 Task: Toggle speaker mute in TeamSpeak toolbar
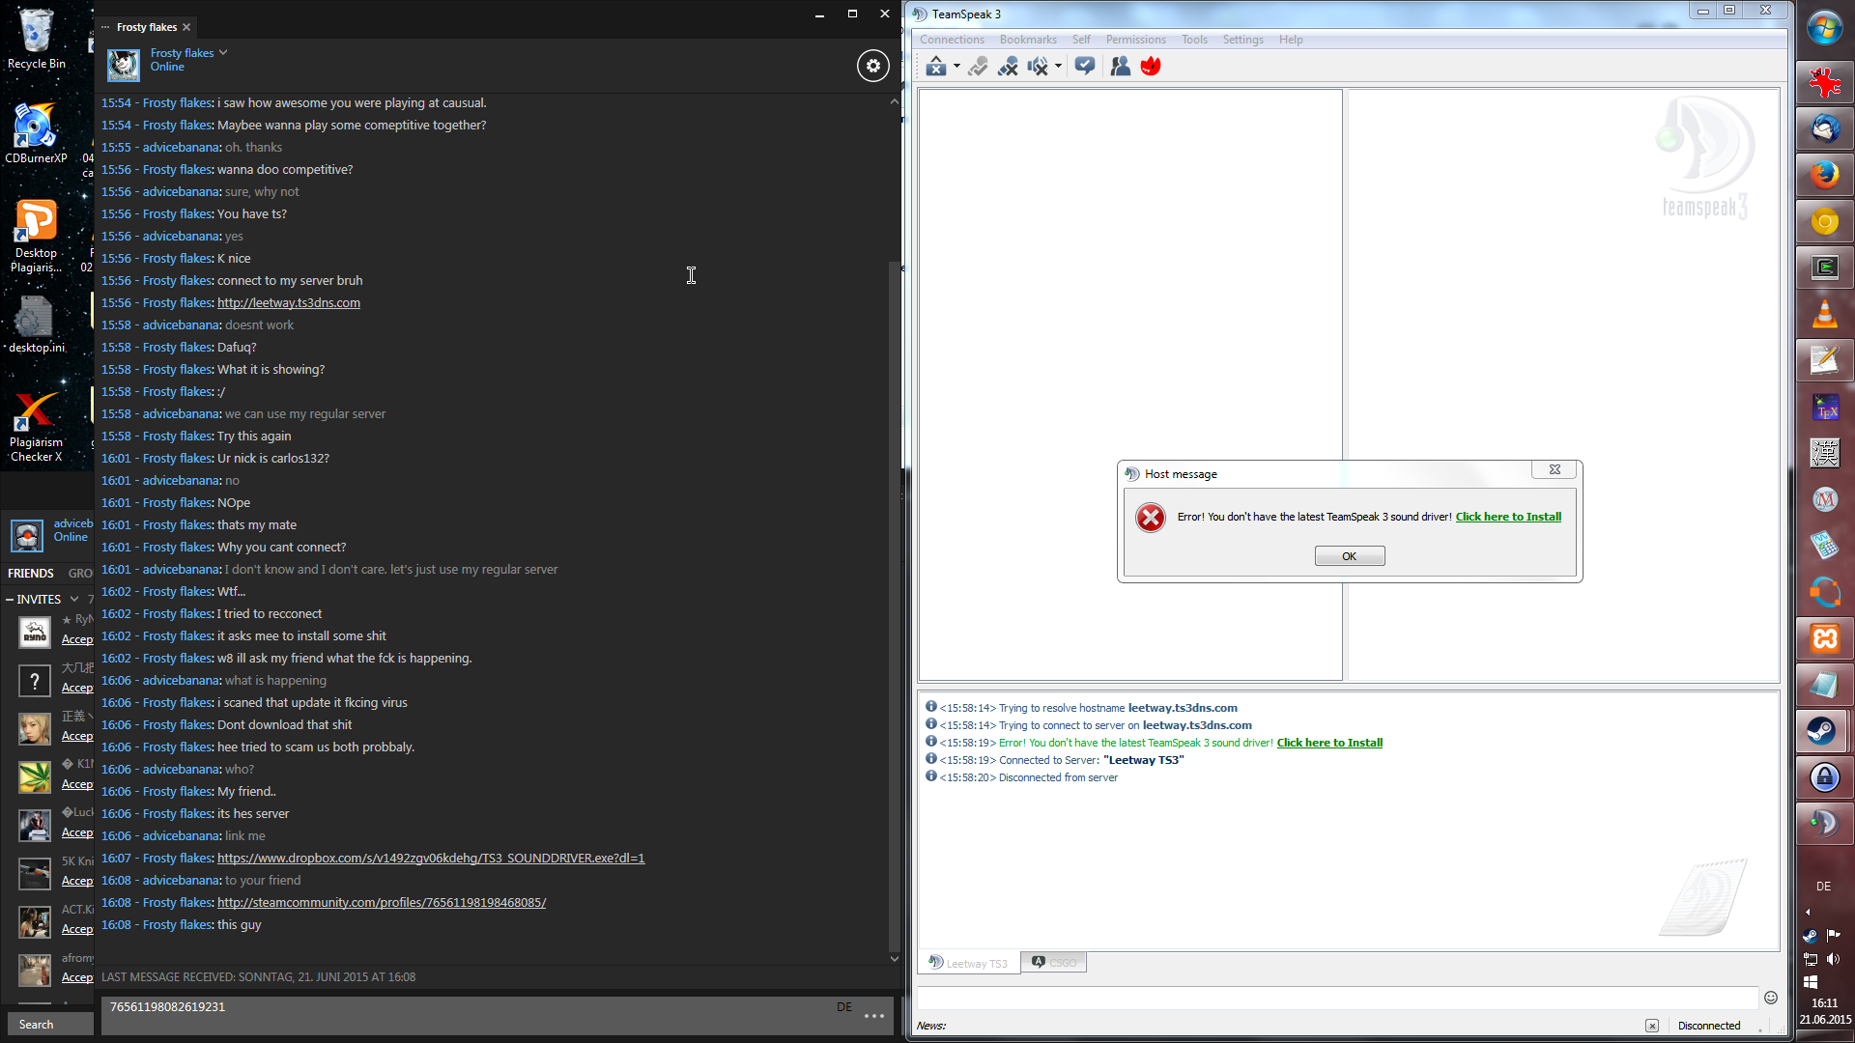(x=1038, y=66)
